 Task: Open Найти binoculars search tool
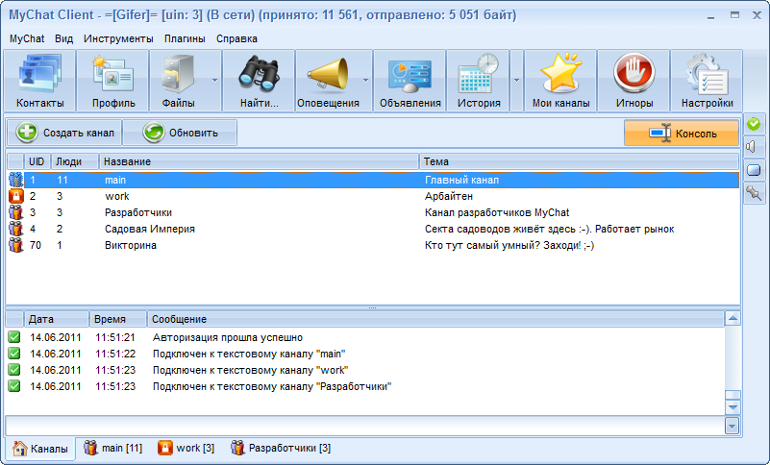point(259,81)
